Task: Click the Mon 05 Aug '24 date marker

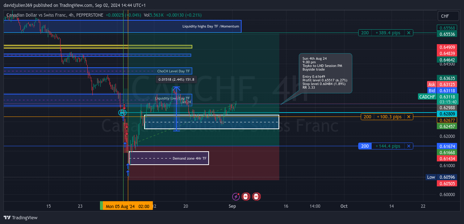Action: click(128, 206)
